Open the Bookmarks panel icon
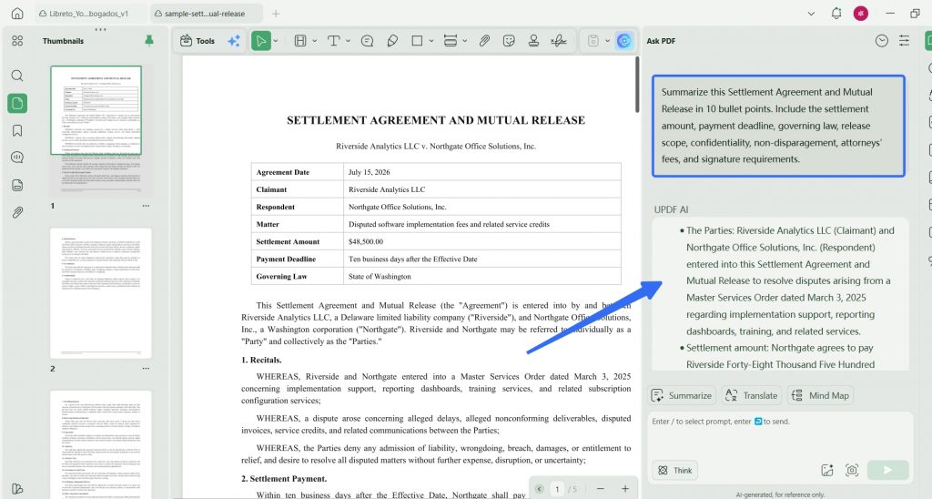932x499 pixels. 17,131
